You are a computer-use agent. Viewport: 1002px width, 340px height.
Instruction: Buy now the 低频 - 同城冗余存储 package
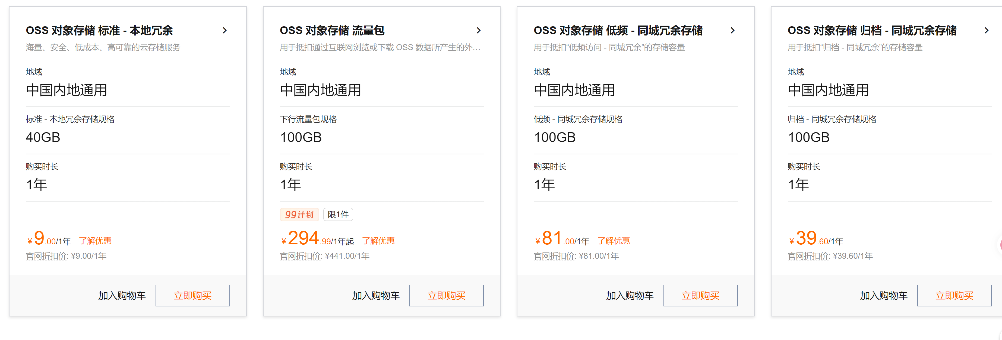pyautogui.click(x=701, y=295)
